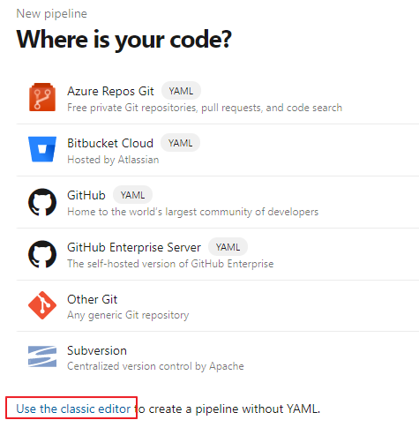Click the Other Git diamond icon
The height and width of the screenshot is (435, 419).
pyautogui.click(x=42, y=305)
